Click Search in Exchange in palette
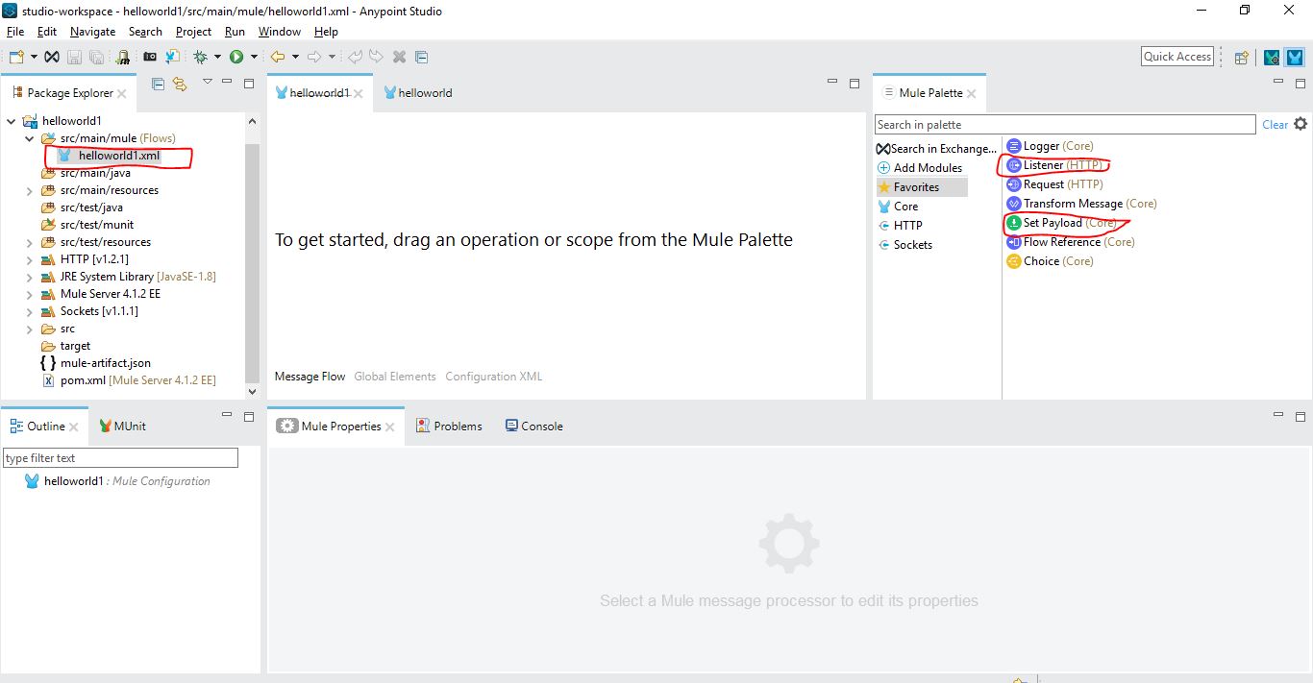Viewport: 1313px width, 683px height. 936,149
